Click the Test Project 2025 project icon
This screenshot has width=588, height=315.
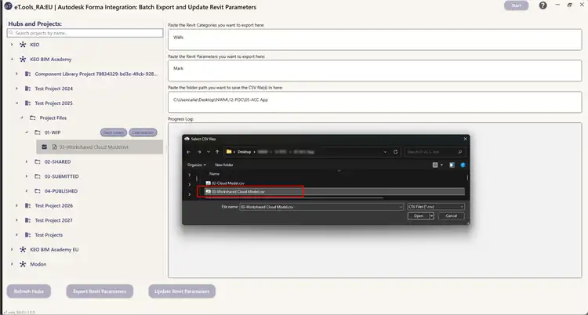[27, 103]
